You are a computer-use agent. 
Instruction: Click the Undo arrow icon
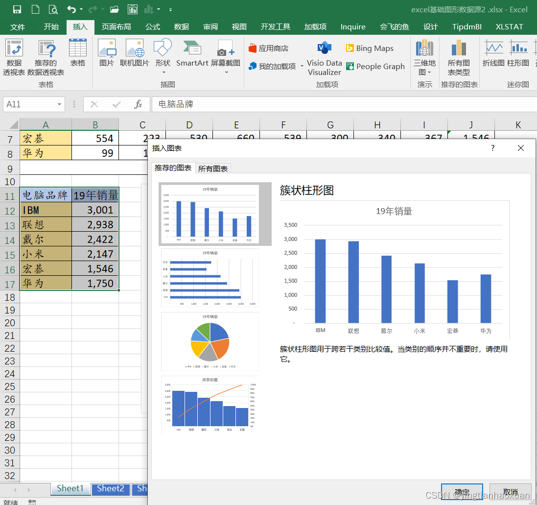click(71, 9)
